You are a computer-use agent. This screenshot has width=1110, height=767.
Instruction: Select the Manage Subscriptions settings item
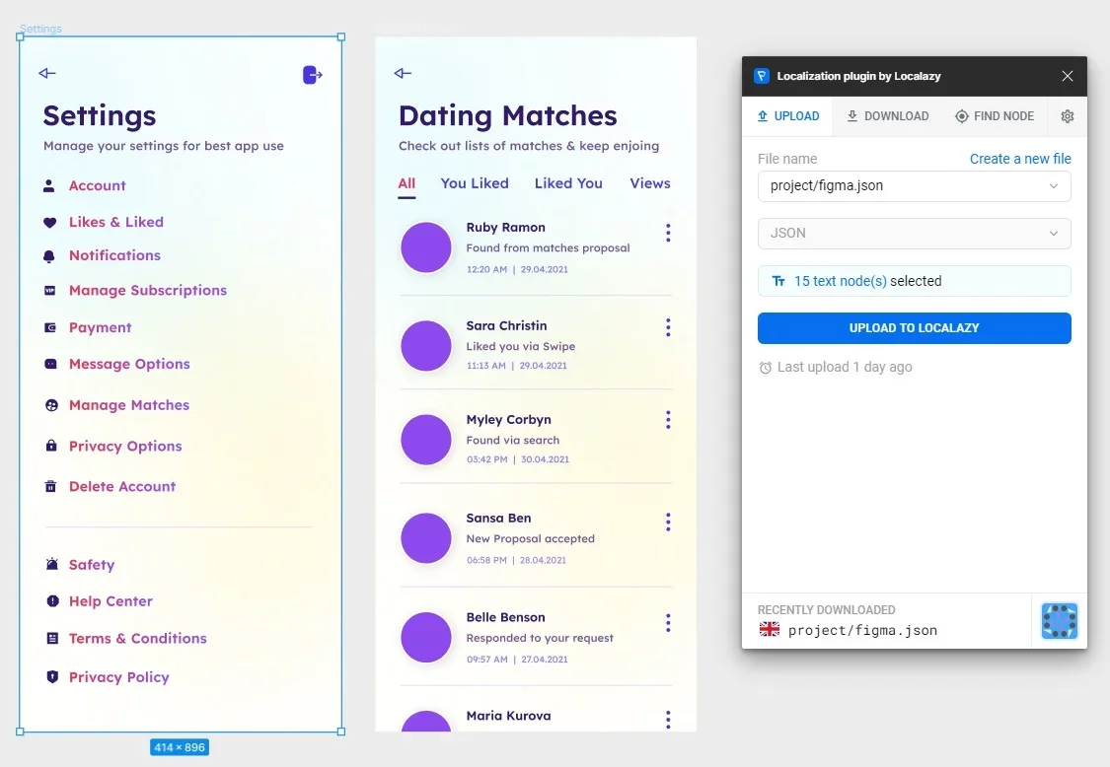148,291
